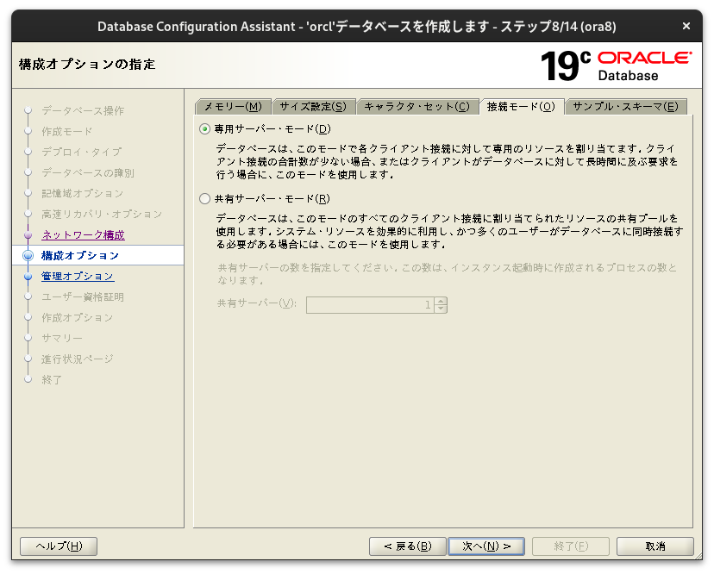
Task: Select the キャラクタ・セット tab
Action: [413, 106]
